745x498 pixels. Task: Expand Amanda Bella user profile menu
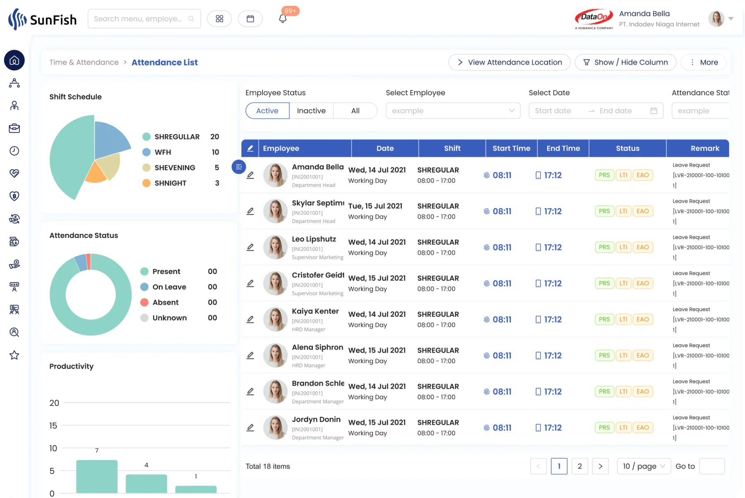(731, 19)
